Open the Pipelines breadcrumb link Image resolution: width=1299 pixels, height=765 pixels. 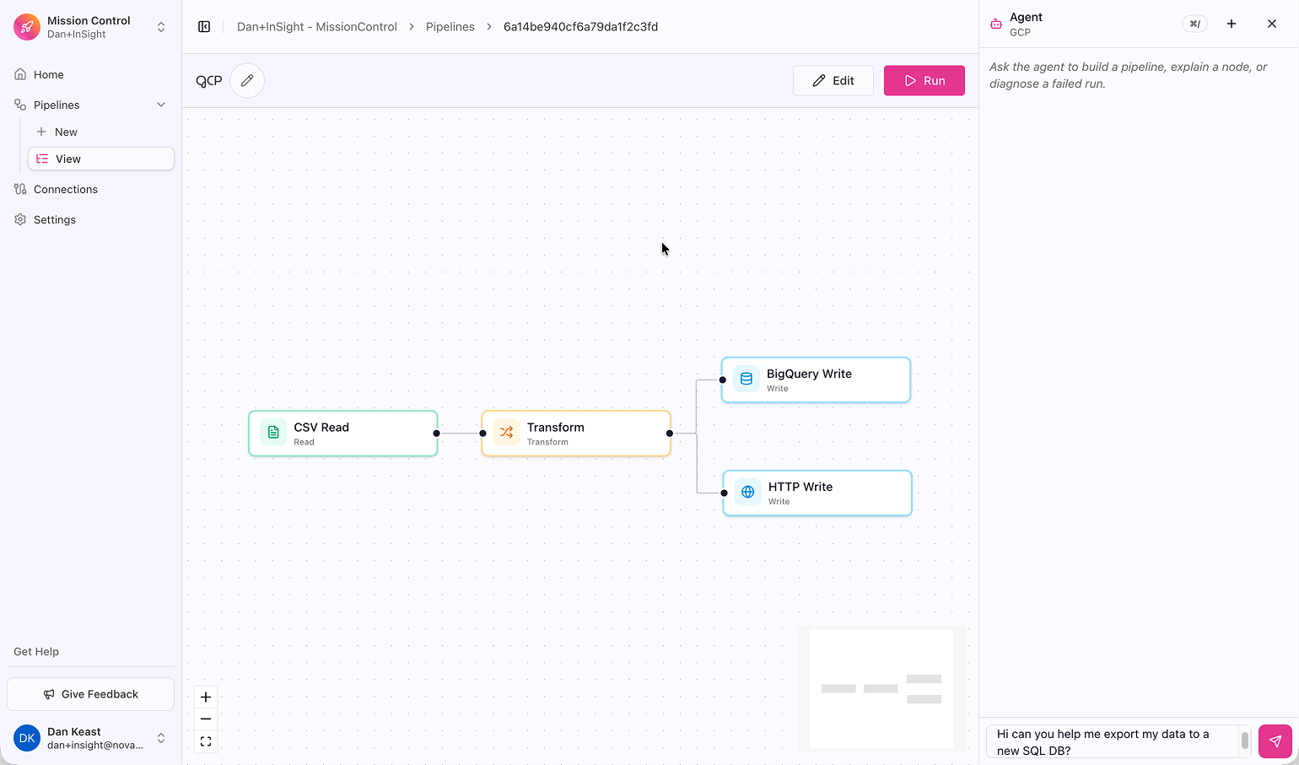[450, 27]
